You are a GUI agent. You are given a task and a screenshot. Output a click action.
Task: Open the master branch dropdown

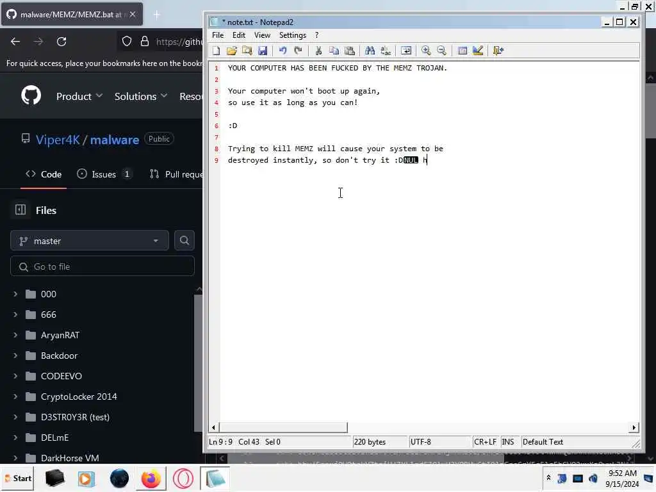(x=90, y=241)
